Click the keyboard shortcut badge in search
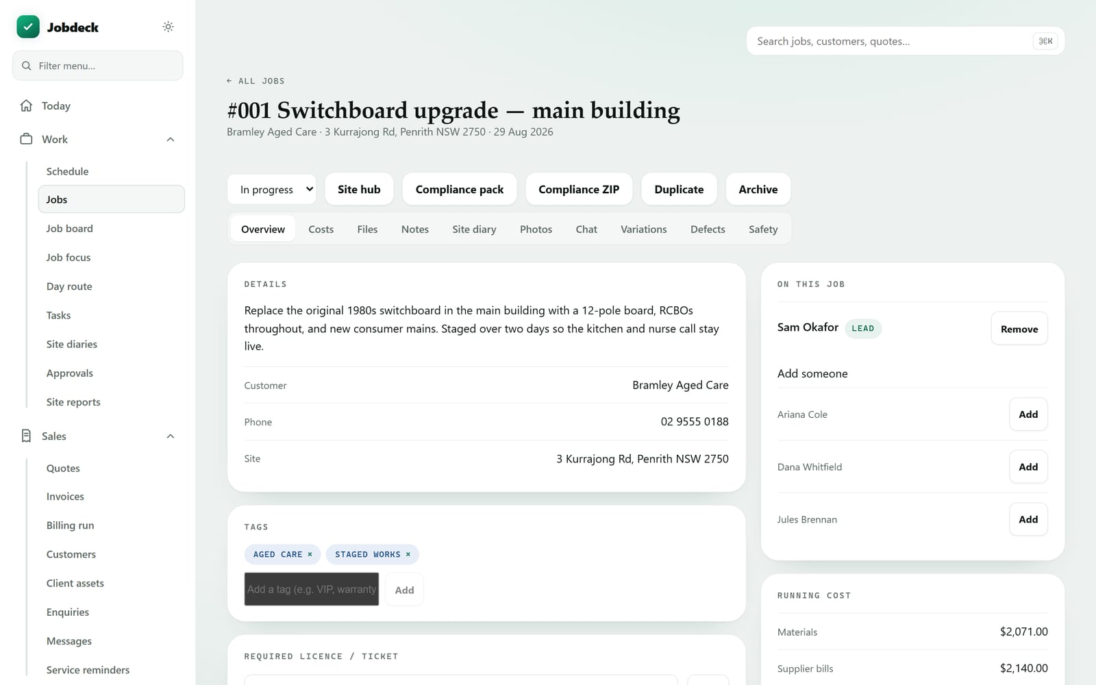Screen dimensions: 1096x685 pyautogui.click(x=1045, y=41)
